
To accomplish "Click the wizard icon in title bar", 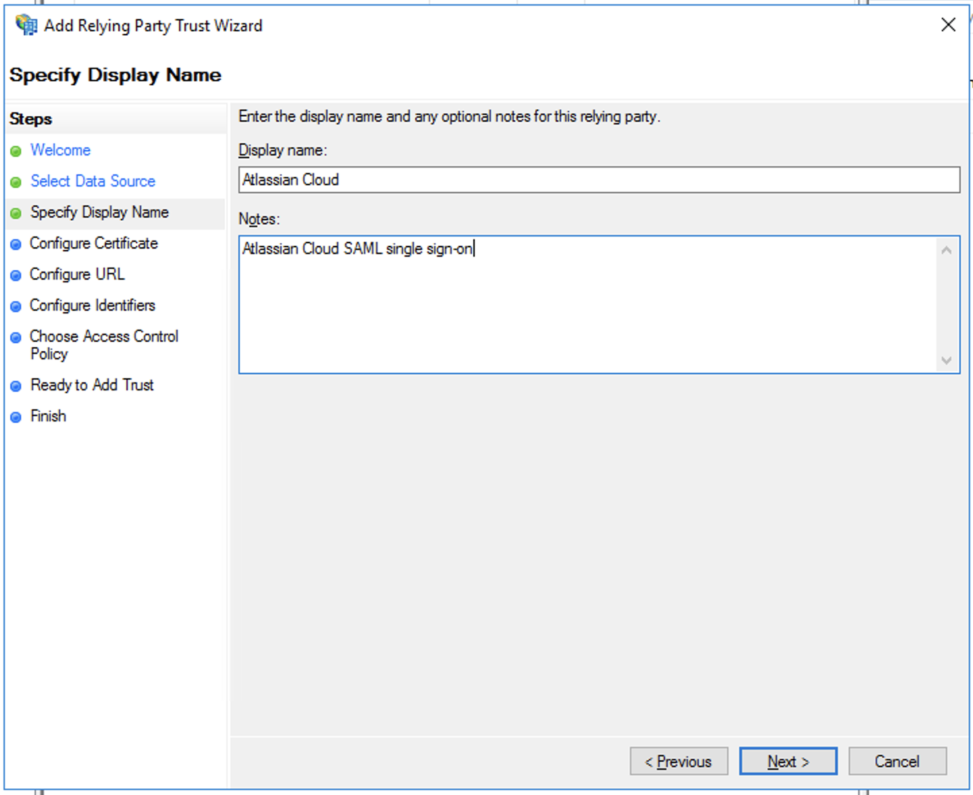I will (x=26, y=25).
